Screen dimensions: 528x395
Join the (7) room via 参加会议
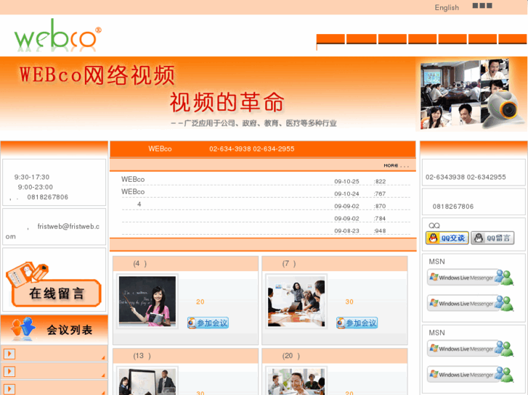click(x=357, y=323)
